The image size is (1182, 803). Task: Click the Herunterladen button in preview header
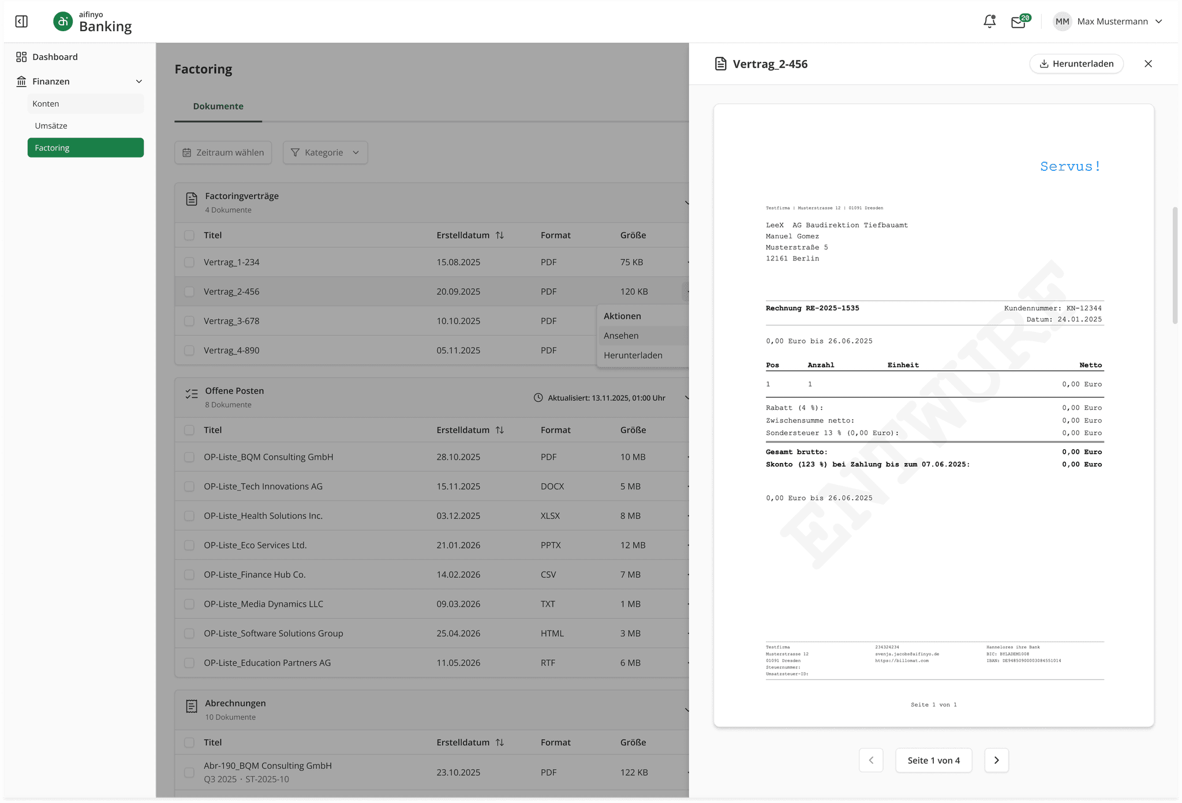tap(1076, 64)
